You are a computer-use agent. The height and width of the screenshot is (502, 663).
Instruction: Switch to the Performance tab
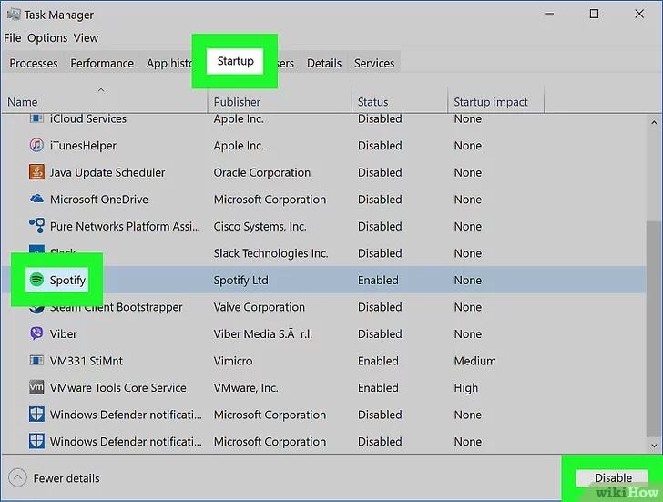point(102,63)
